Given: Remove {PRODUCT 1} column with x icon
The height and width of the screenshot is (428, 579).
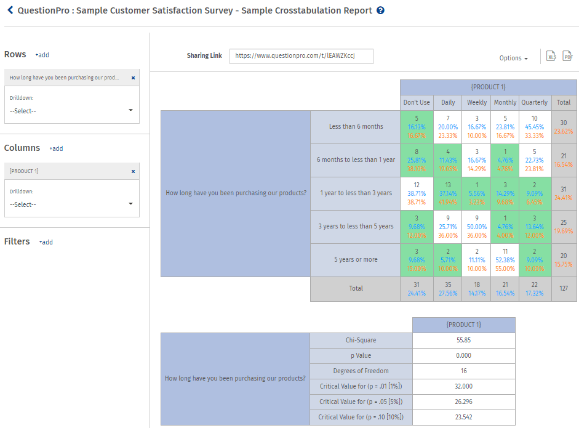Looking at the screenshot, I should [x=133, y=171].
